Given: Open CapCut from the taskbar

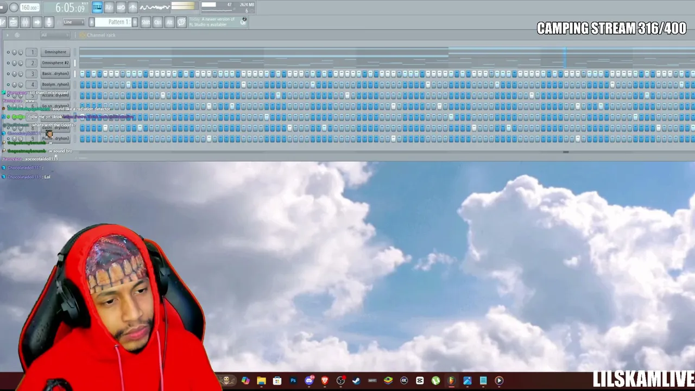Looking at the screenshot, I should point(420,381).
